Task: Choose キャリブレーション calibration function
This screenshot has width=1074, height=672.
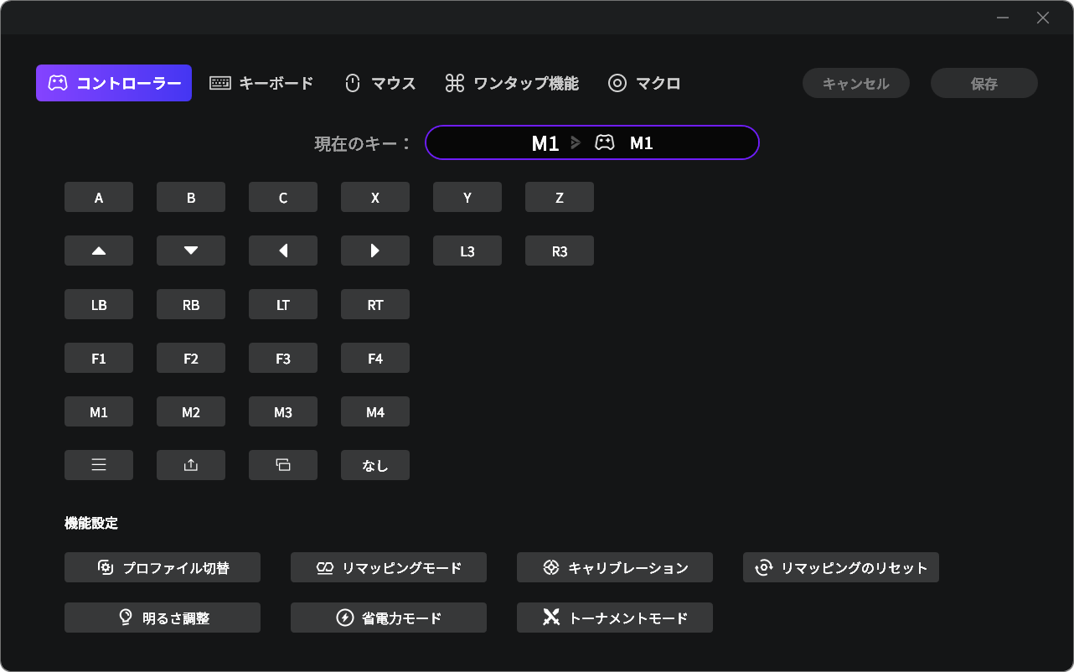Action: coord(615,567)
